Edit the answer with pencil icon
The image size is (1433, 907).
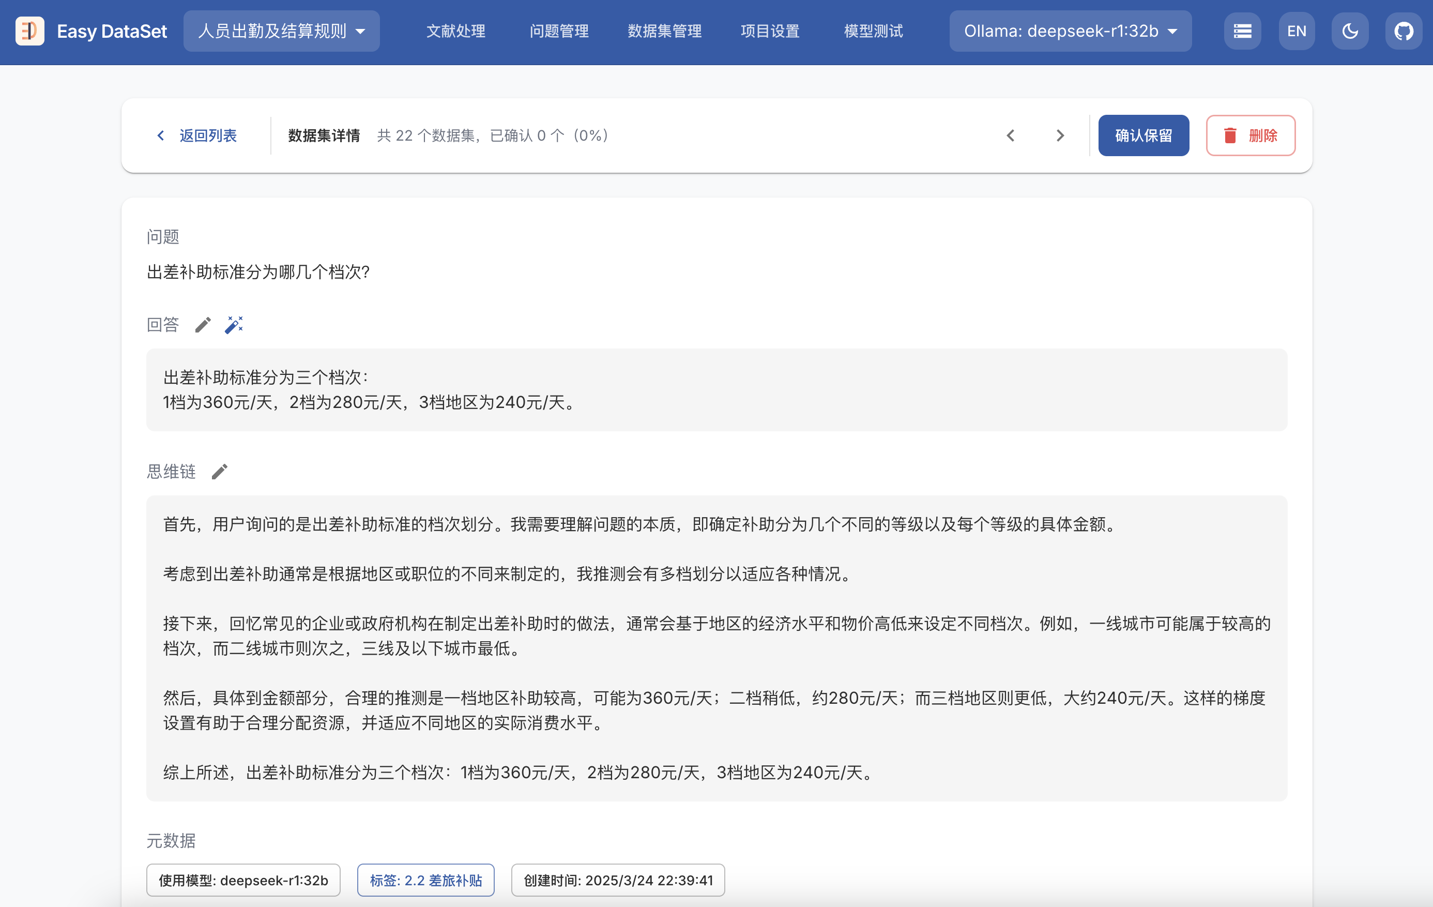[x=203, y=324]
